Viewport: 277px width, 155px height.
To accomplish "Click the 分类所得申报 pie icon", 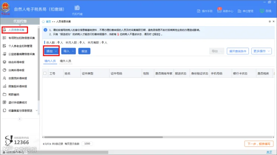I will [5, 70].
